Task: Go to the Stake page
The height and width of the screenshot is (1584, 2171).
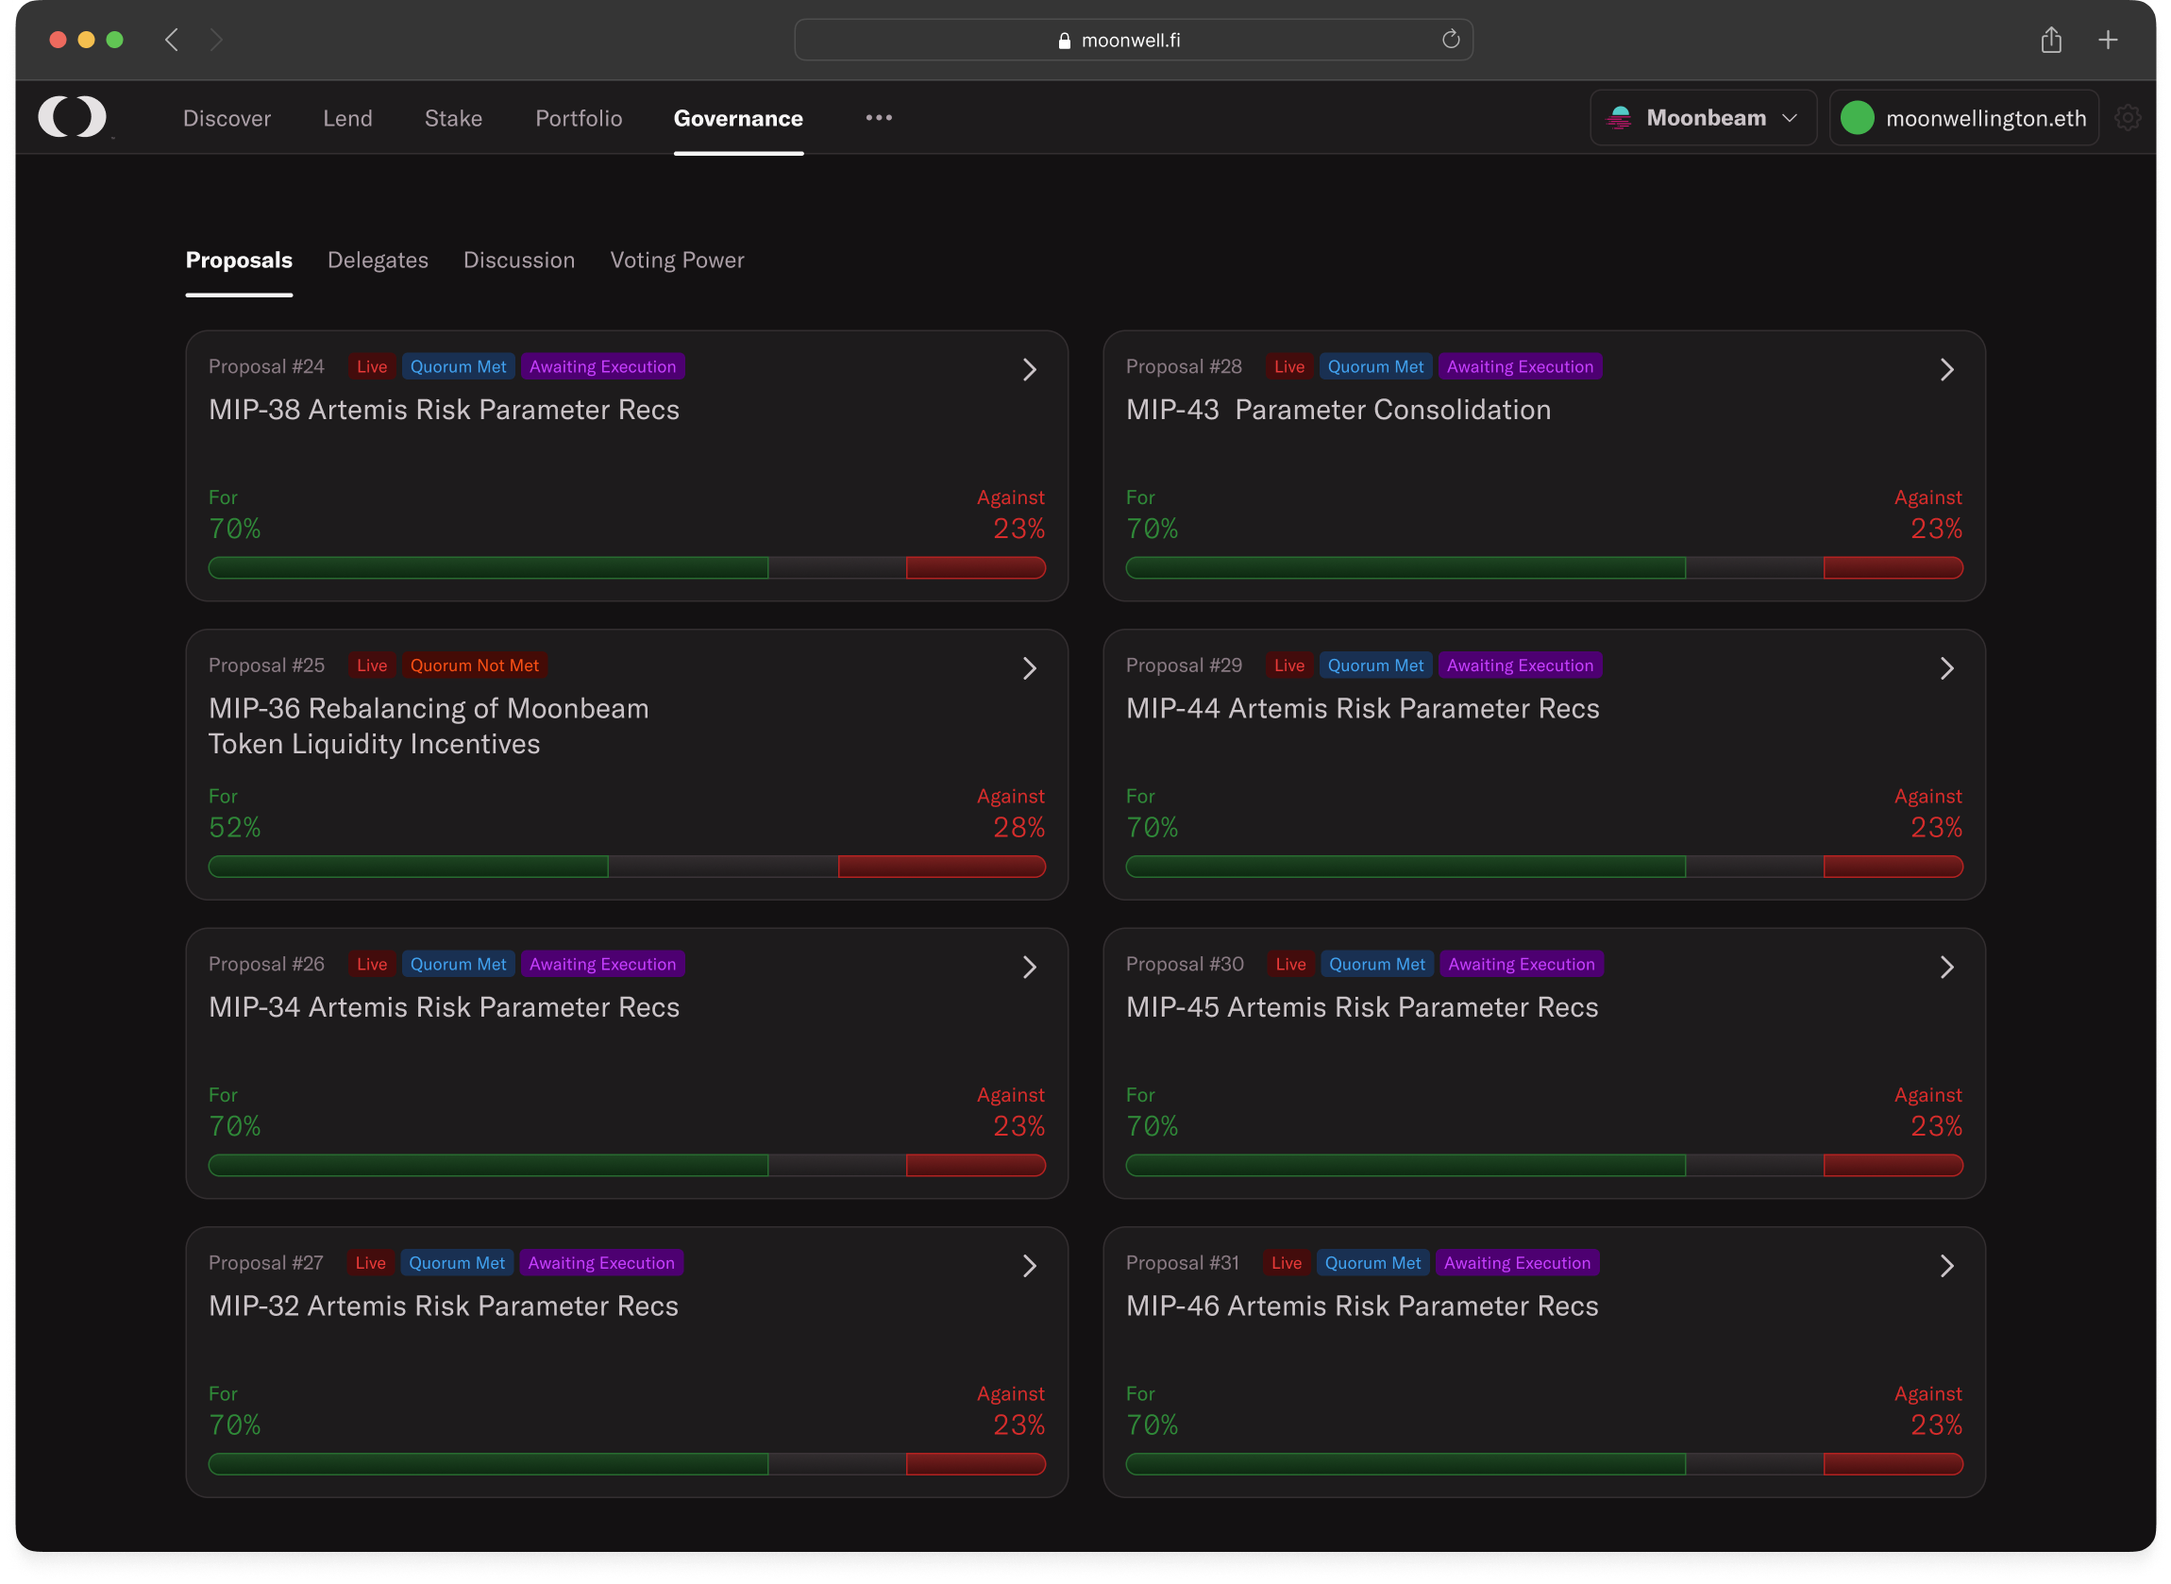Action: 453,118
